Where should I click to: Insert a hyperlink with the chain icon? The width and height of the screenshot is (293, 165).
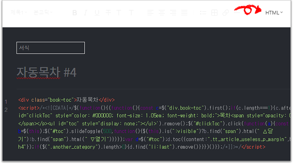[226, 13]
